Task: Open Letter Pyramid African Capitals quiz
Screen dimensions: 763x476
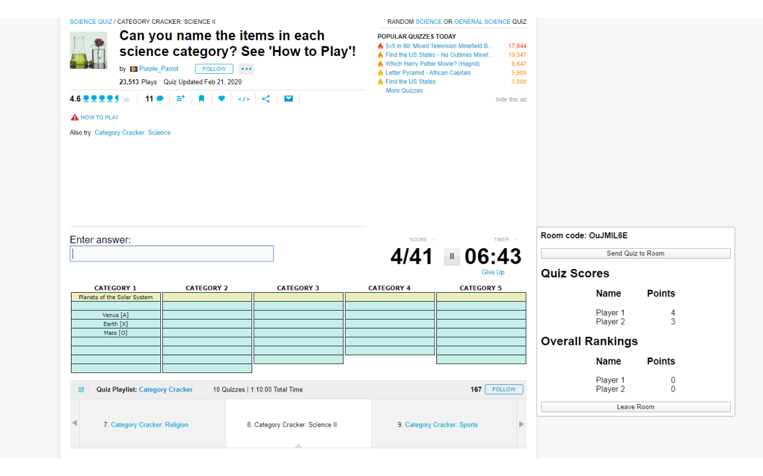Action: click(428, 73)
